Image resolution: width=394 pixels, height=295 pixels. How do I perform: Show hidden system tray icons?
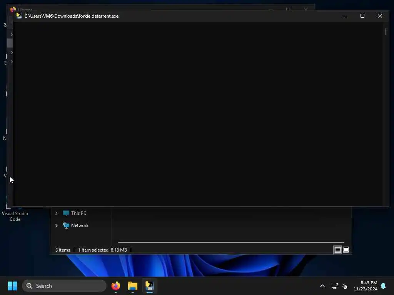pos(322,286)
